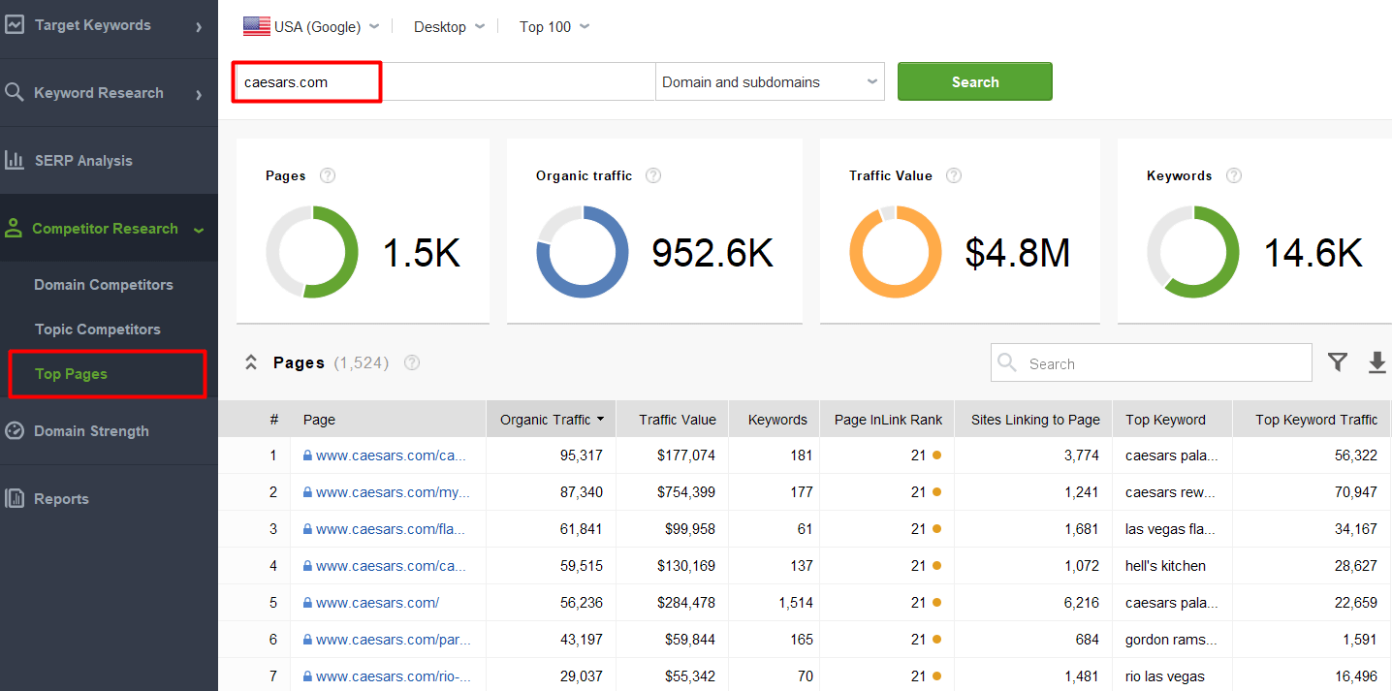The width and height of the screenshot is (1392, 691).
Task: Click the green Search button
Action: [x=974, y=81]
